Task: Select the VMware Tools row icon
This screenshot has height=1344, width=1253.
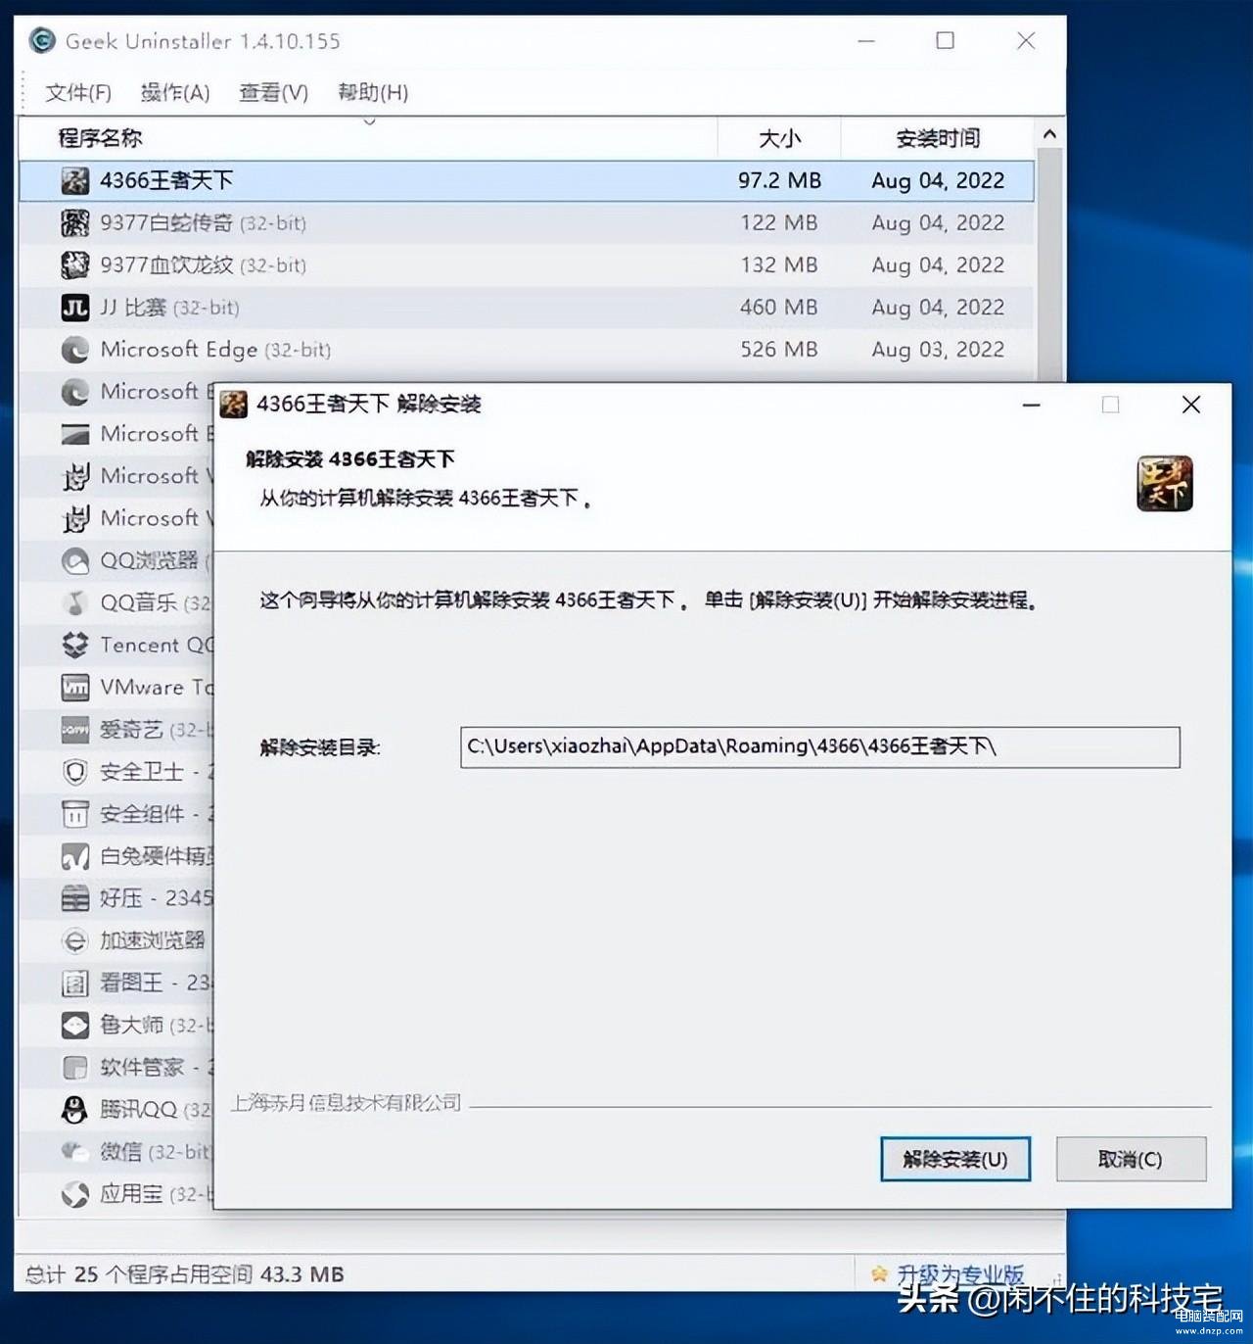Action: [x=75, y=688]
